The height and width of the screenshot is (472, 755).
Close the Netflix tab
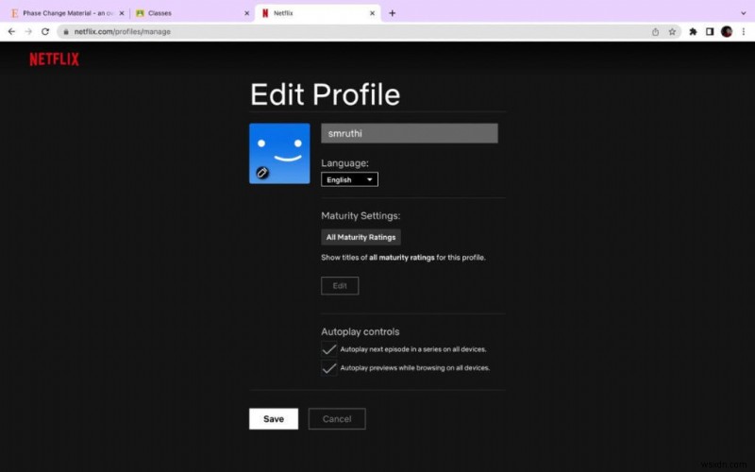(x=372, y=13)
